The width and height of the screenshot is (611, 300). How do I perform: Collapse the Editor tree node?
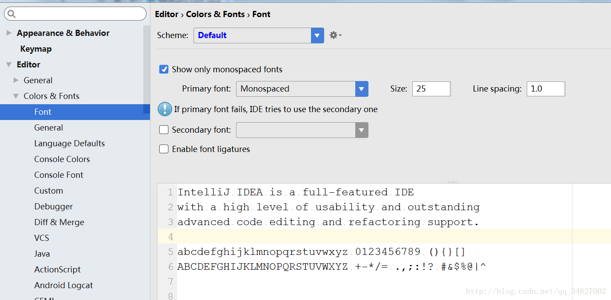(9, 64)
